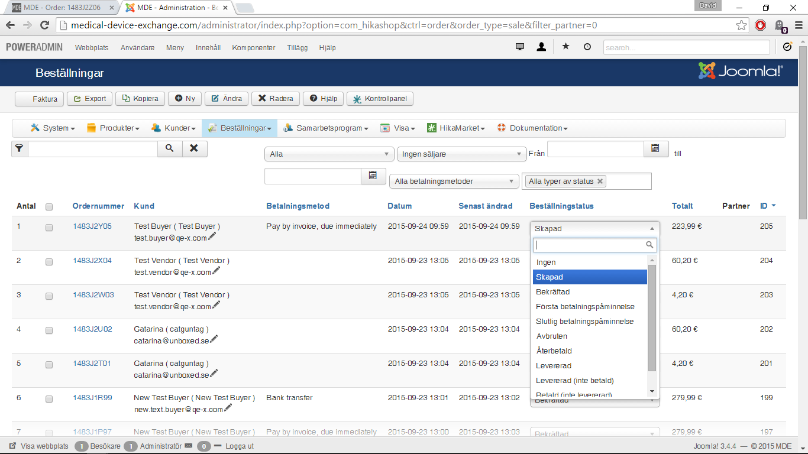Screen dimensions: 808x454
Task: Expand the Produkter menu dropdown
Action: point(113,128)
